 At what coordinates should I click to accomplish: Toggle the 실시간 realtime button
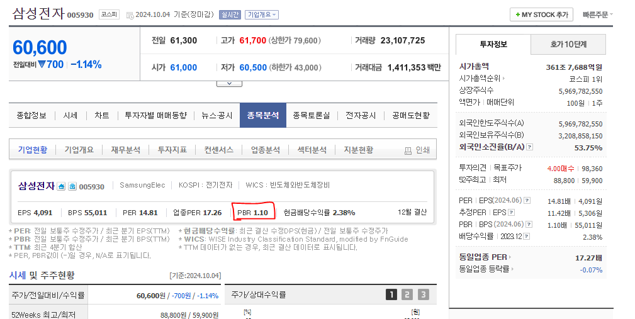pos(230,14)
